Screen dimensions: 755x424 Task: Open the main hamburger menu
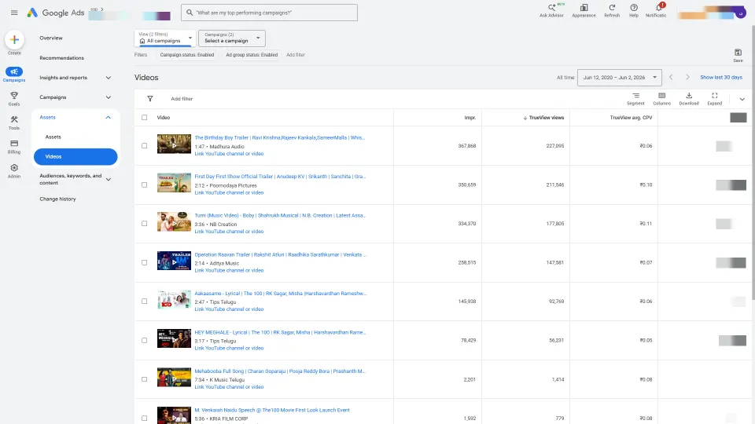pos(14,13)
